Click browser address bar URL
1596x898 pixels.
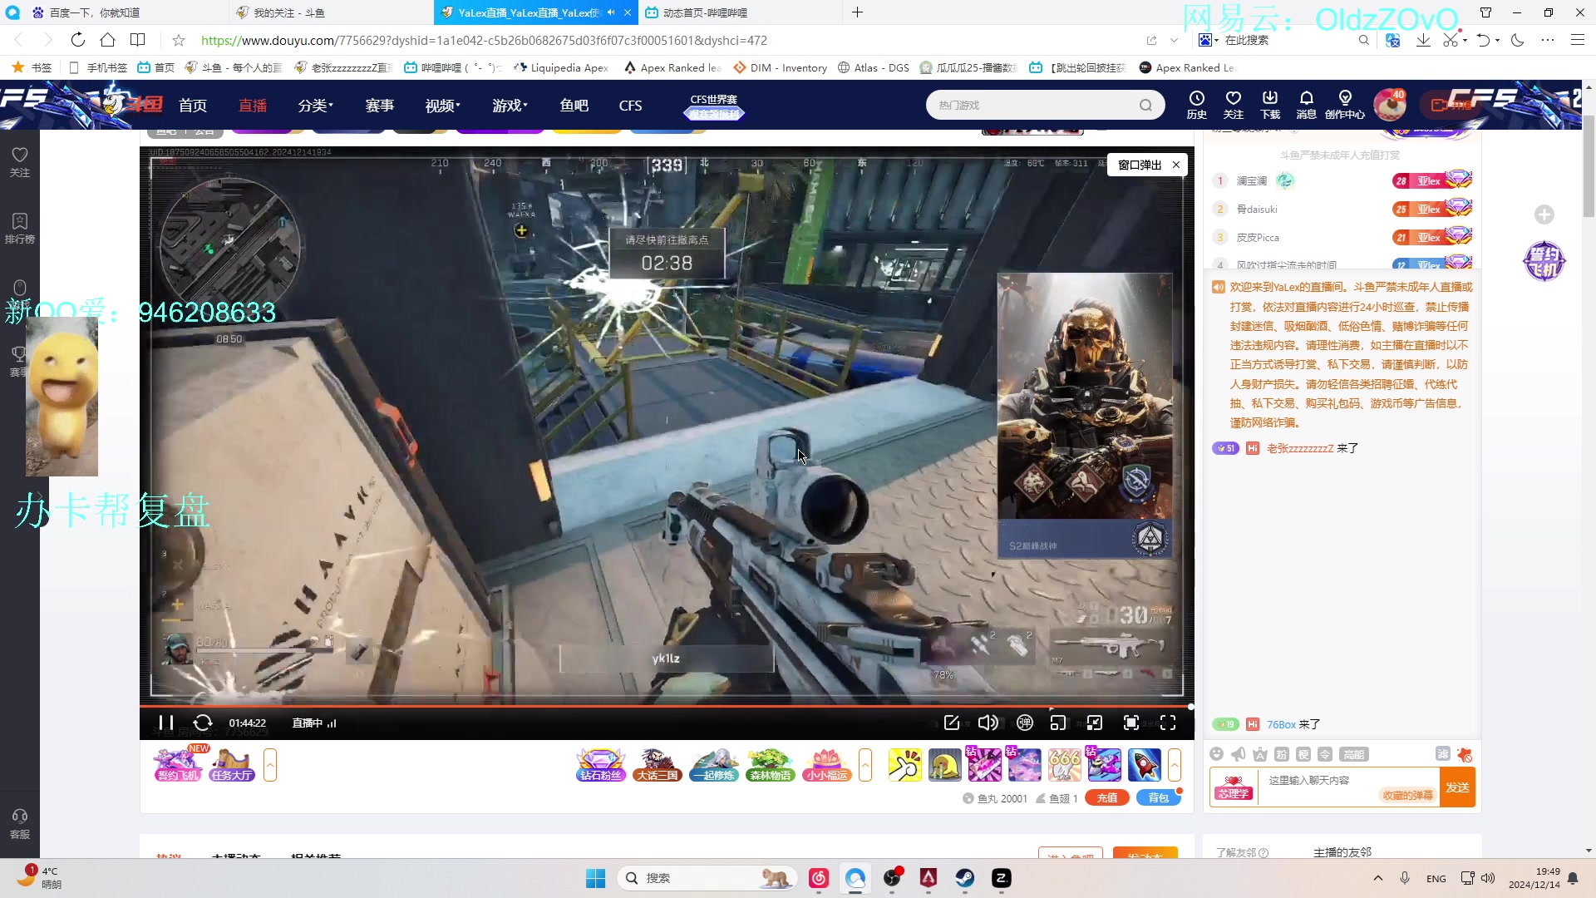pos(484,40)
